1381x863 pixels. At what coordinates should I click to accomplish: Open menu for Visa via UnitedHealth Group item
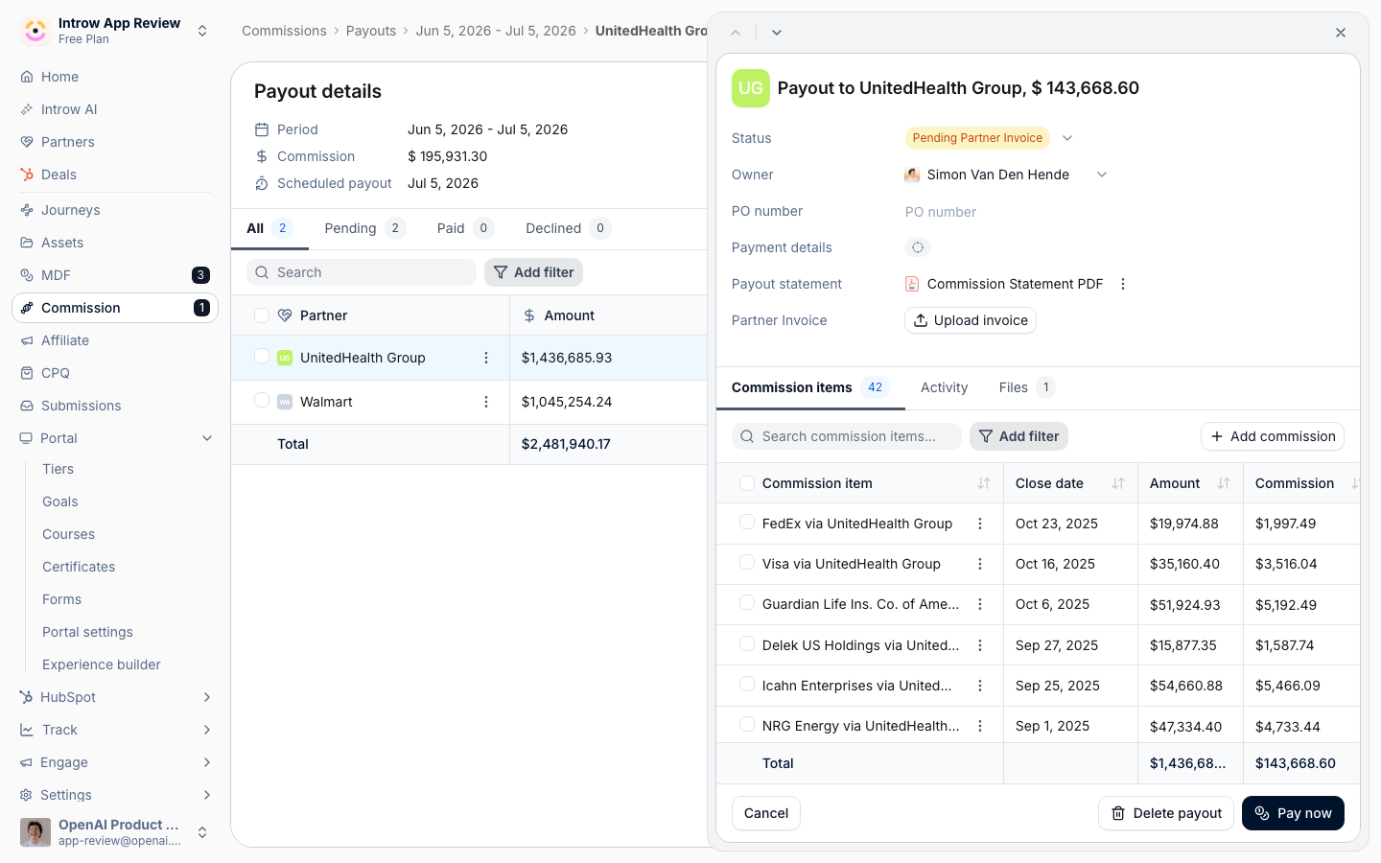(x=980, y=564)
